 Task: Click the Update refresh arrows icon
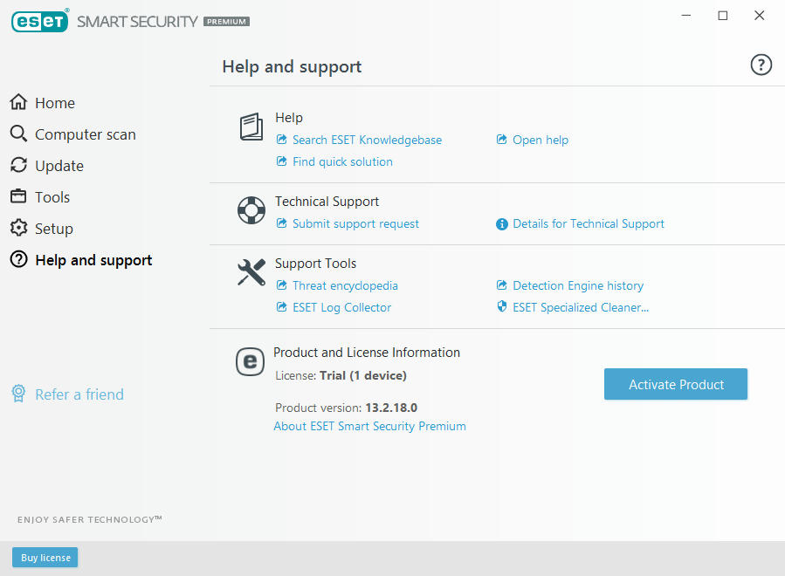[x=18, y=165]
